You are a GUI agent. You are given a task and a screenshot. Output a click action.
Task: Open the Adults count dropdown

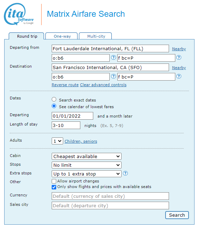coord(57,141)
